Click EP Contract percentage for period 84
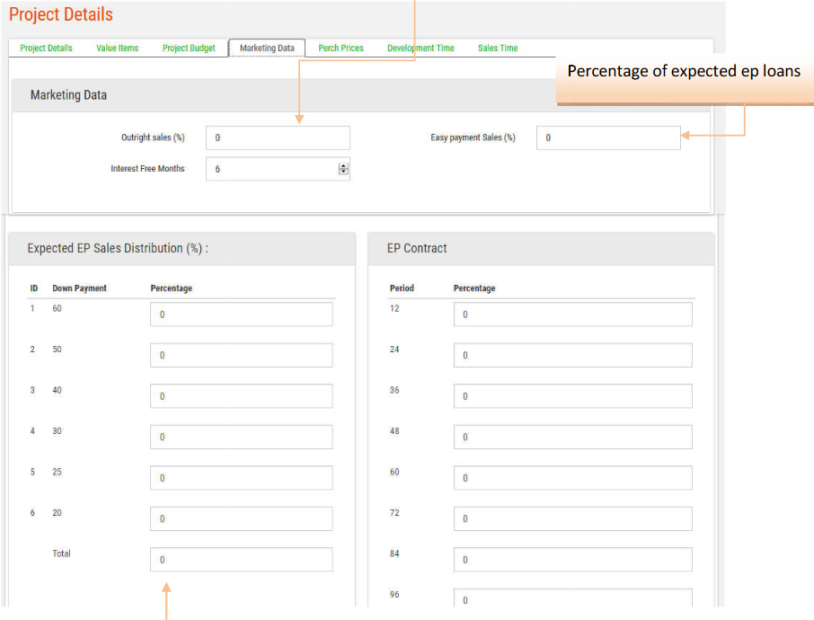The height and width of the screenshot is (620, 814). tap(572, 560)
